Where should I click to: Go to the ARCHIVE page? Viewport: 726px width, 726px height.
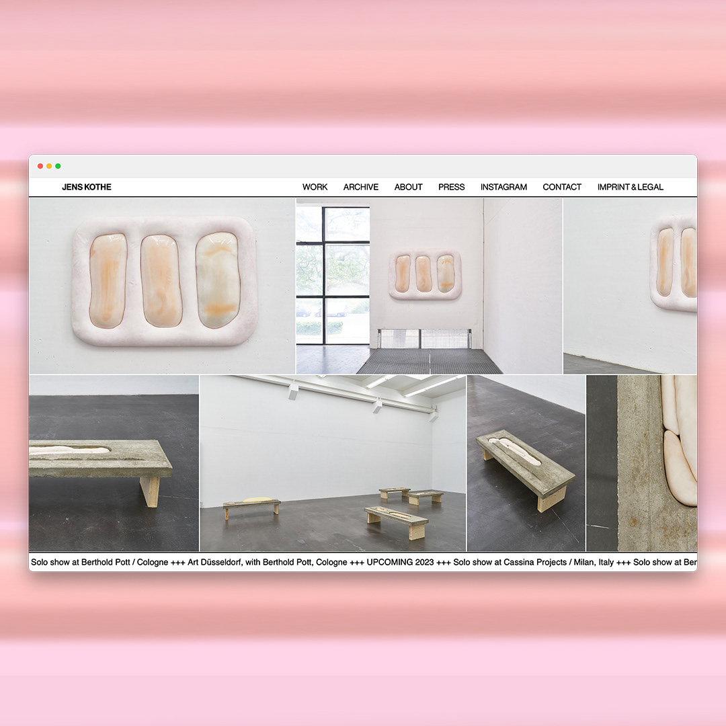pyautogui.click(x=361, y=187)
